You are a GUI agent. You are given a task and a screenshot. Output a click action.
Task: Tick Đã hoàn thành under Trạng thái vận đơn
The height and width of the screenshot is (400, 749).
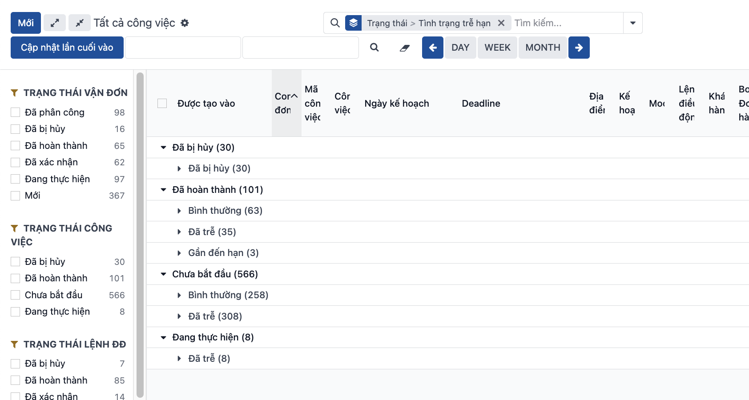[x=16, y=146]
